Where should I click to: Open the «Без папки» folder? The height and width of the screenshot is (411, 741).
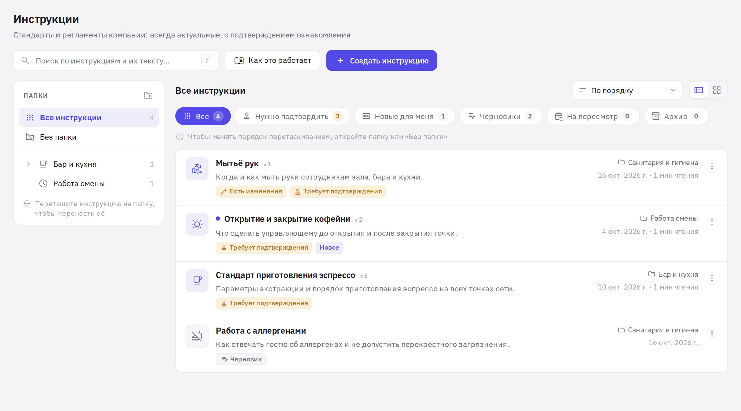(x=89, y=137)
